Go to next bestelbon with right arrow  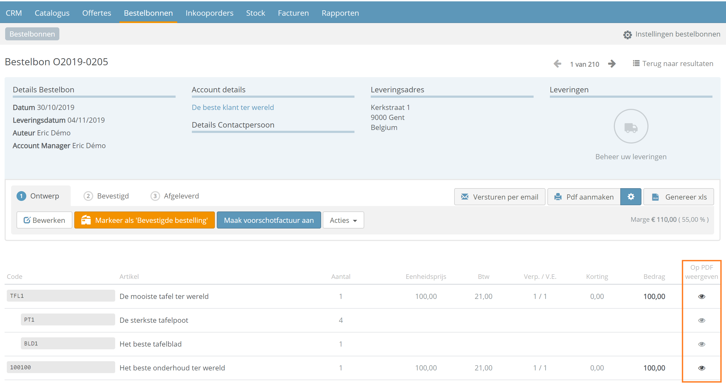(612, 64)
